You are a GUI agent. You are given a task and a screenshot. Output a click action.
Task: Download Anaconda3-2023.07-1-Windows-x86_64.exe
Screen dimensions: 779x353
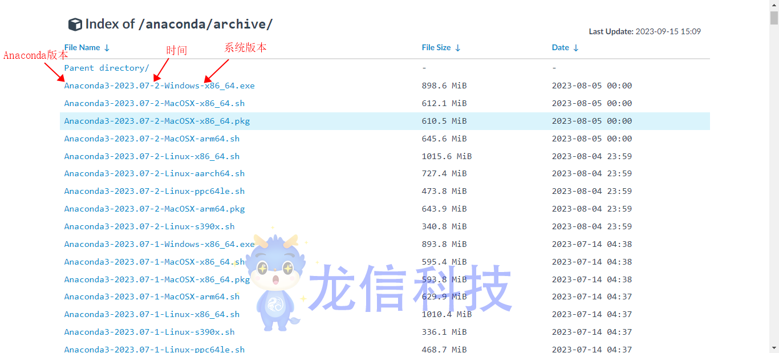pos(160,244)
